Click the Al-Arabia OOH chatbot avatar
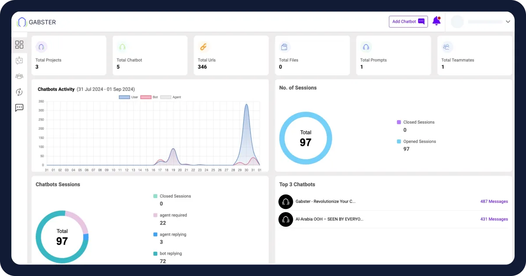 coord(285,219)
